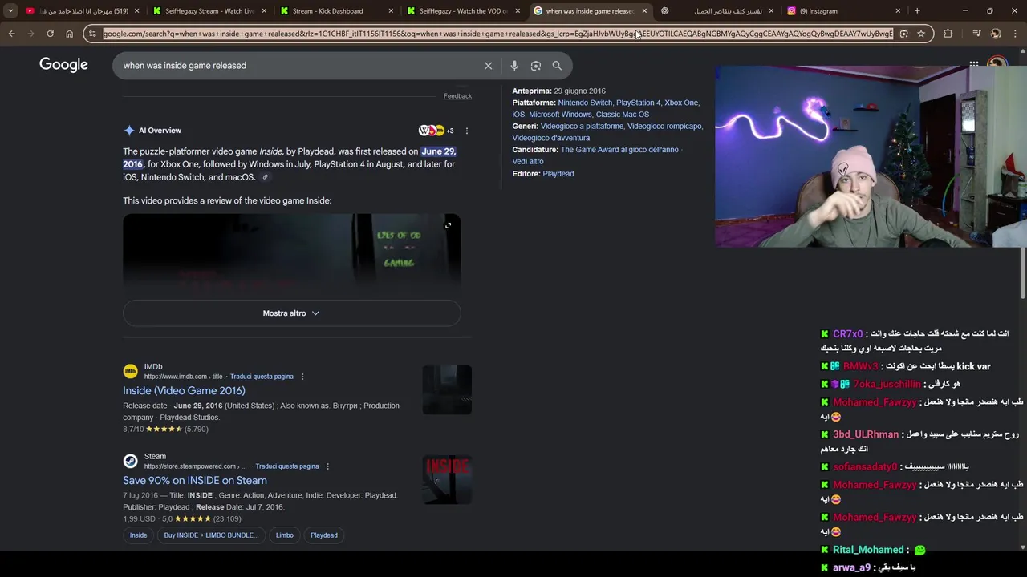Click the address bar install/lens icon
Image resolution: width=1027 pixels, height=577 pixels.
click(x=903, y=34)
